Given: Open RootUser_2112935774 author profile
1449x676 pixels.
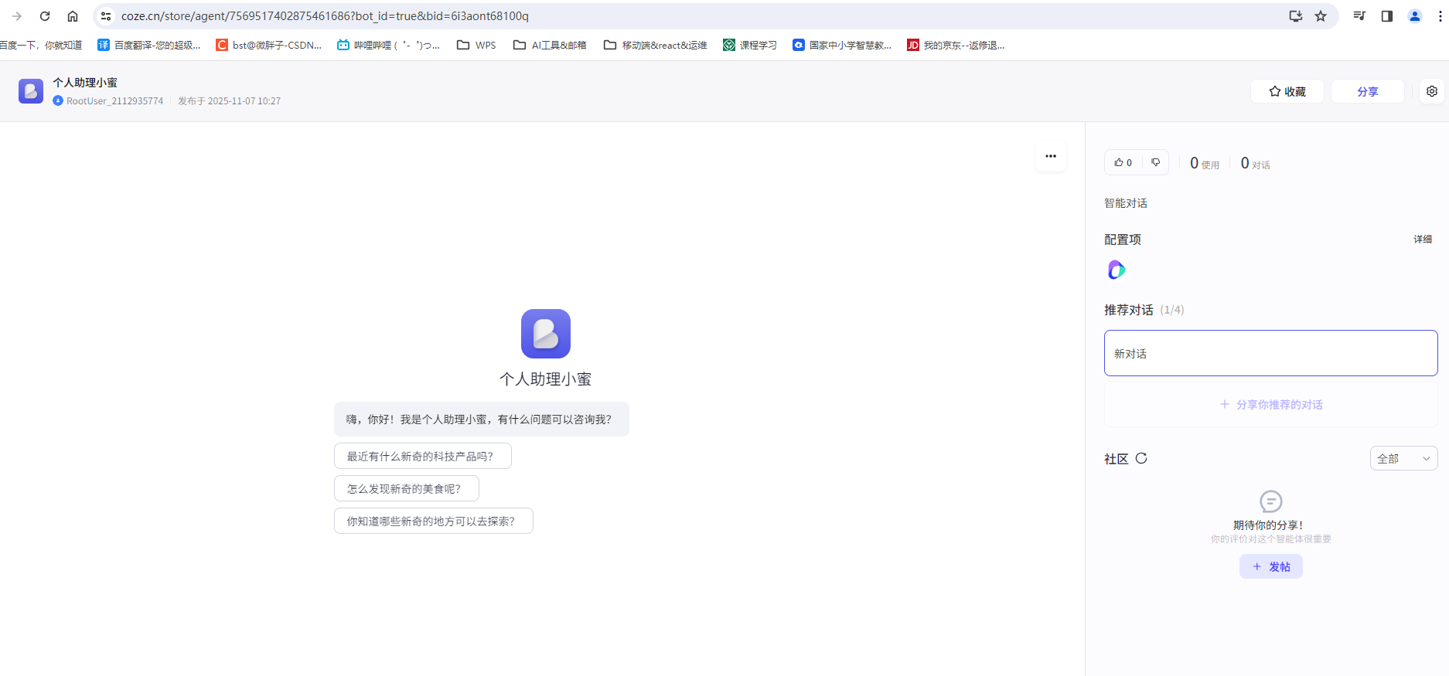Looking at the screenshot, I should [x=108, y=101].
